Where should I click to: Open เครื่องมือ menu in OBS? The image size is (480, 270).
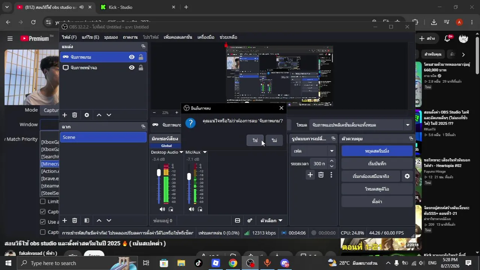[206, 37]
